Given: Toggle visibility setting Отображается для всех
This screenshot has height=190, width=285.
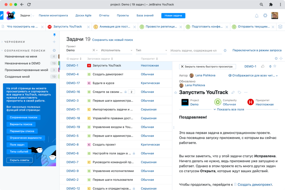Looking at the screenshot, I should [x=253, y=76].
